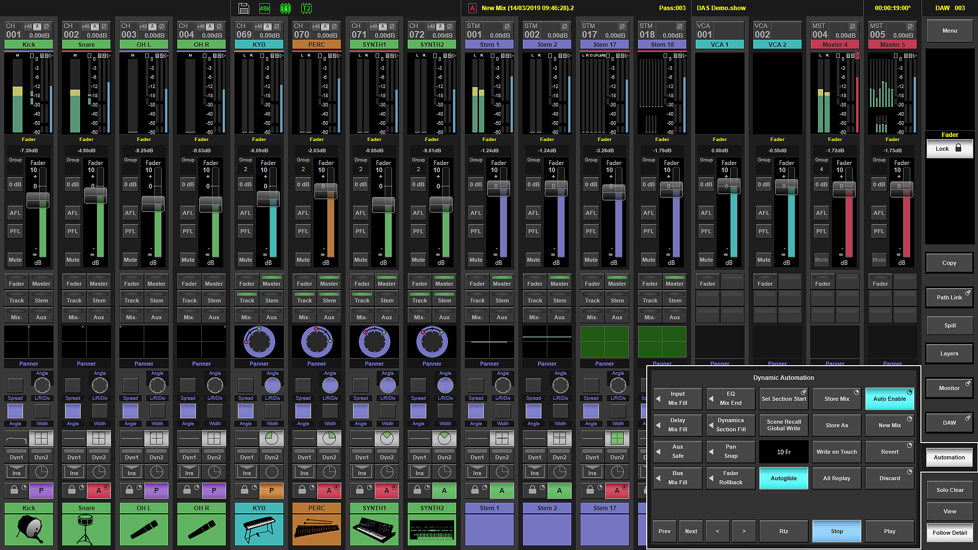Image resolution: width=978 pixels, height=550 pixels.
Task: Switch to the Aux tab on the Kick channel
Action: (x=41, y=316)
